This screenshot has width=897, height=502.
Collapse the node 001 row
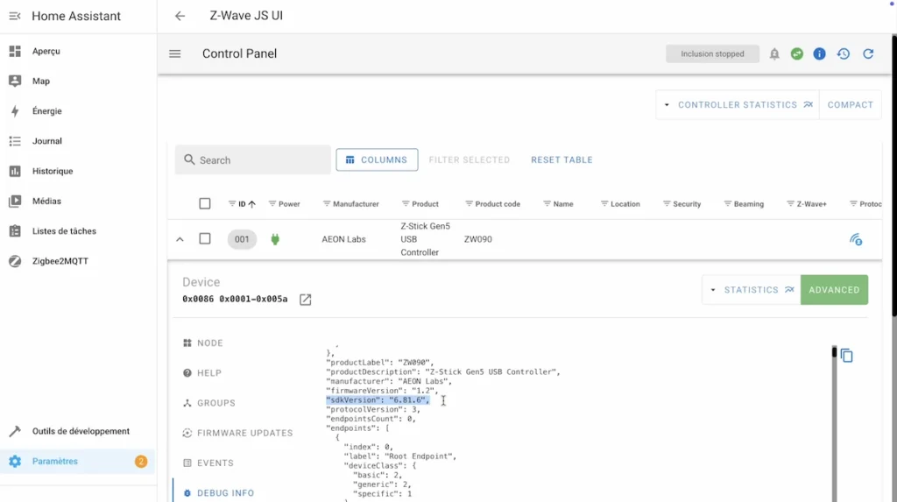pos(180,239)
